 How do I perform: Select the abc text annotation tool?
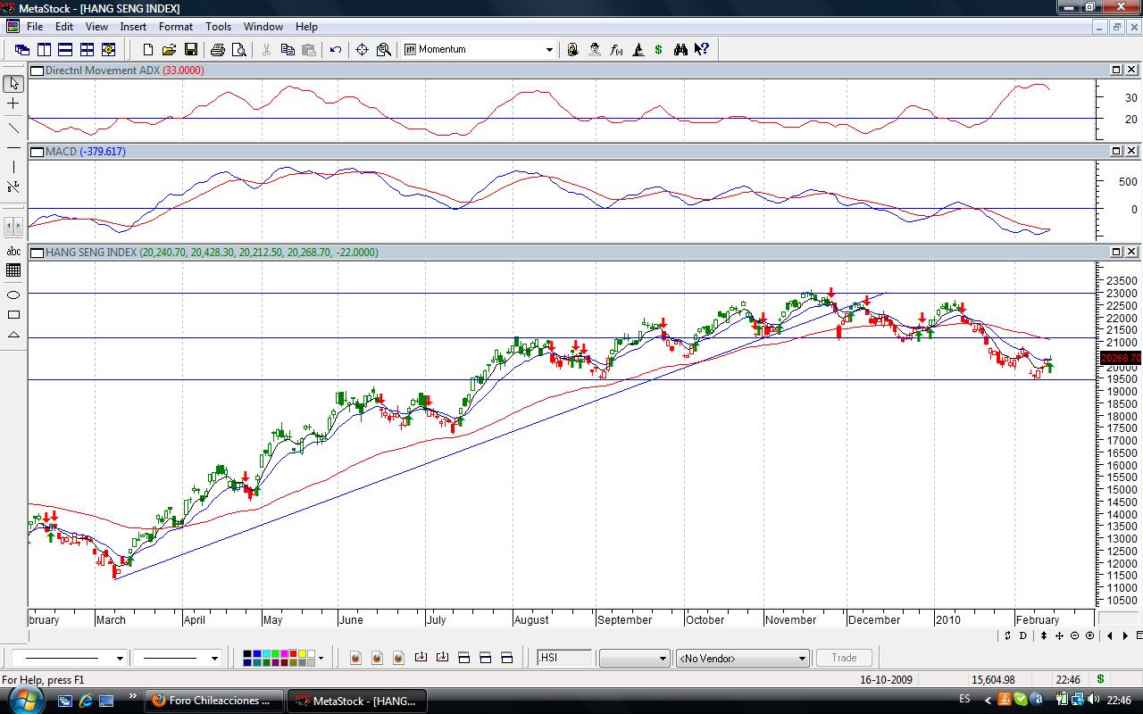click(x=13, y=252)
